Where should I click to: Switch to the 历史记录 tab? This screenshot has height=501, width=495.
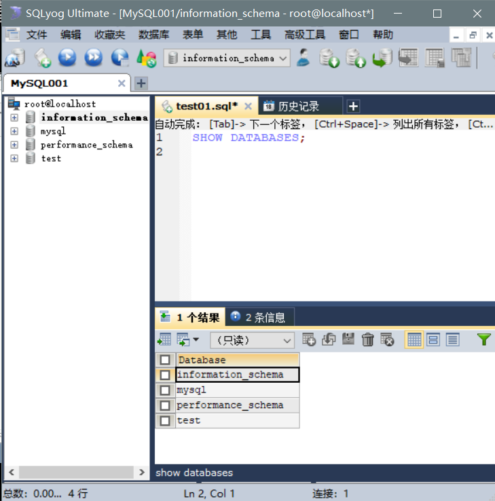tap(300, 106)
